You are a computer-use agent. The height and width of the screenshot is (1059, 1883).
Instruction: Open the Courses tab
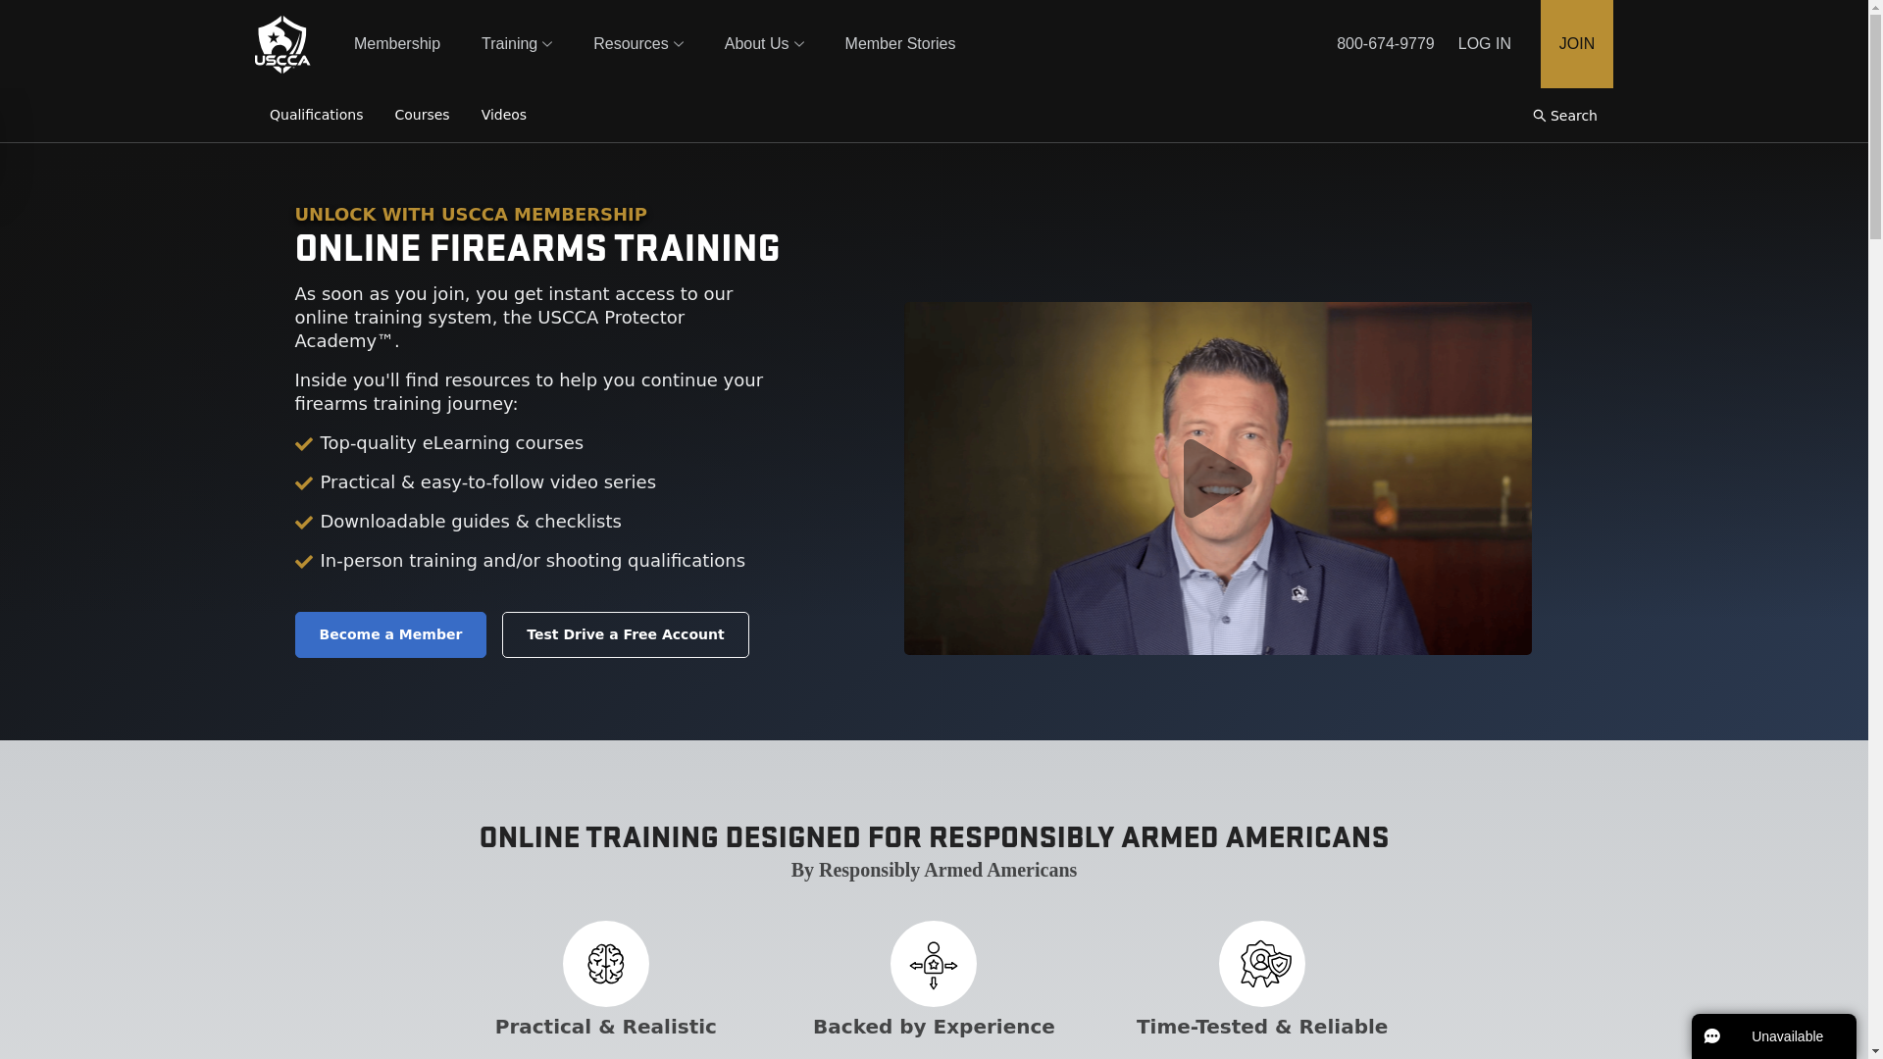point(422,115)
